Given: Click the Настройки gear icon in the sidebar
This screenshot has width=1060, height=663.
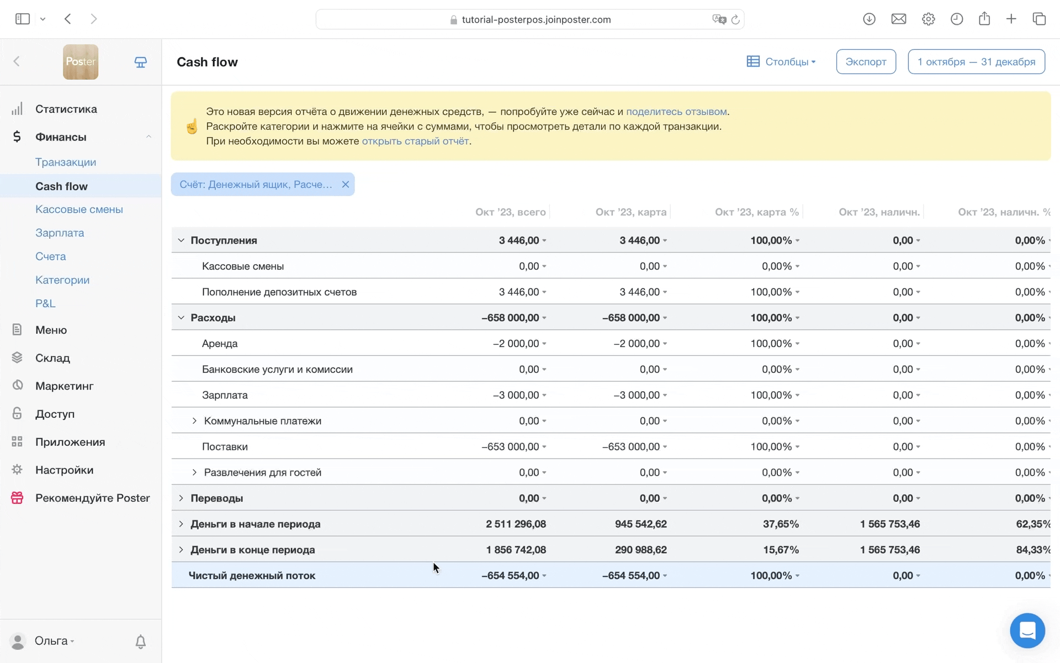Looking at the screenshot, I should 17,470.
